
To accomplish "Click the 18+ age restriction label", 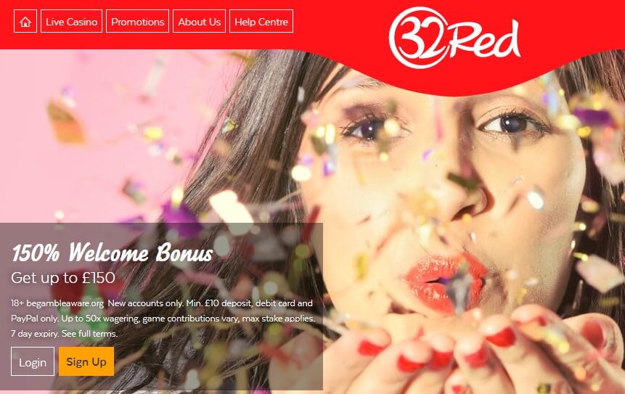I will click(x=17, y=303).
